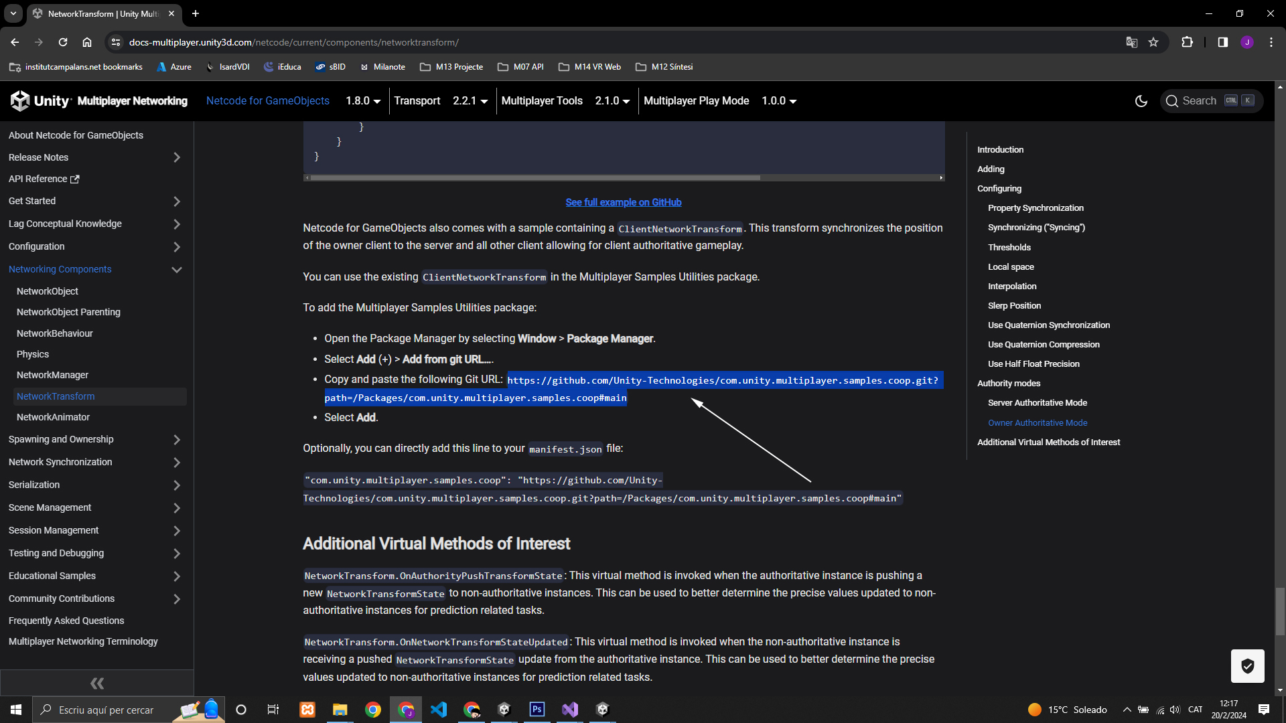Open the NetworkAnimator sidebar page
This screenshot has width=1286, height=723.
click(x=53, y=417)
